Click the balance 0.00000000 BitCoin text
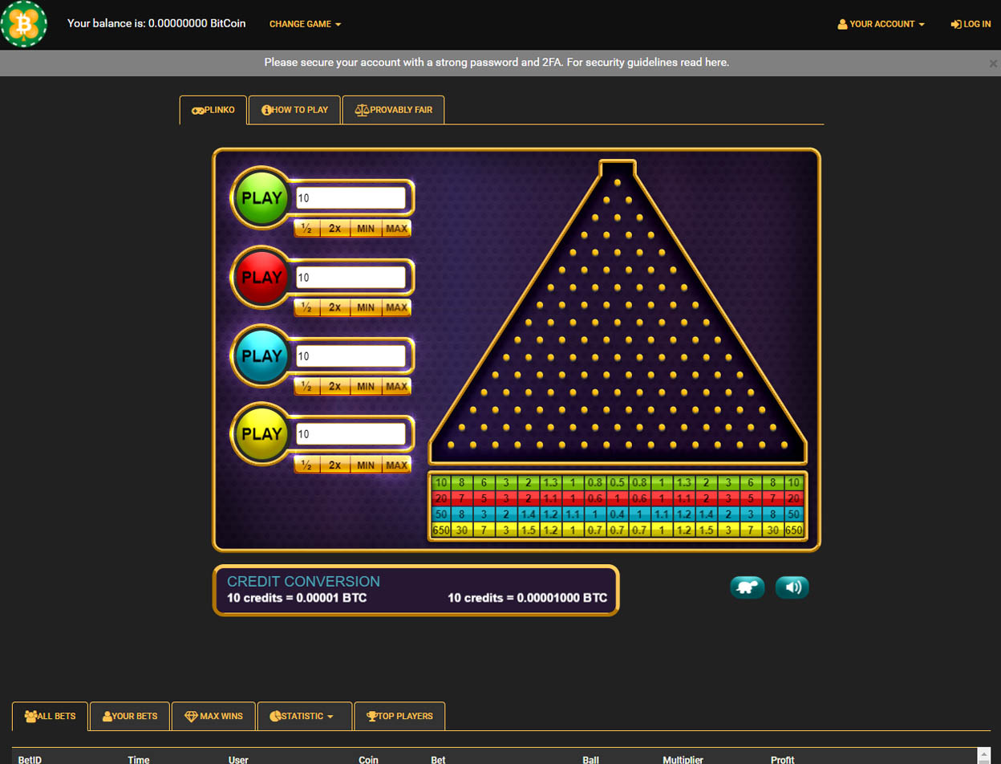The width and height of the screenshot is (1001, 764). [197, 24]
